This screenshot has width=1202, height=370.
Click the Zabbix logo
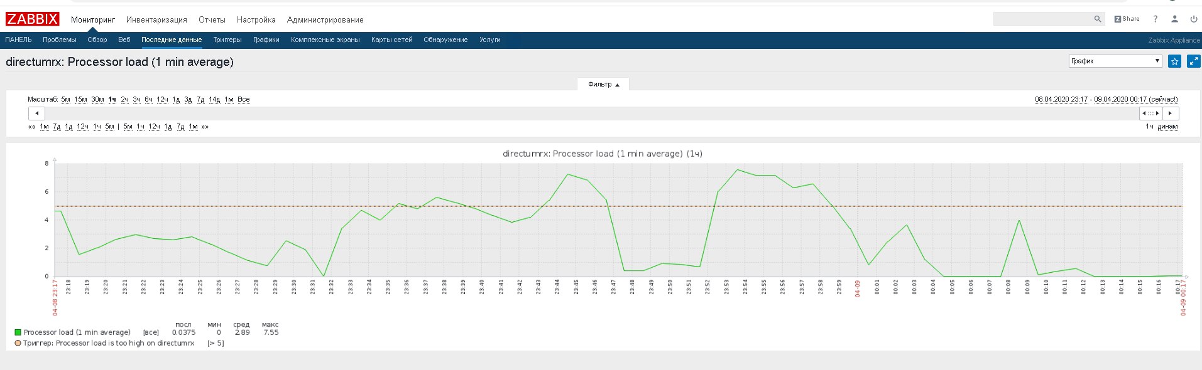point(32,19)
